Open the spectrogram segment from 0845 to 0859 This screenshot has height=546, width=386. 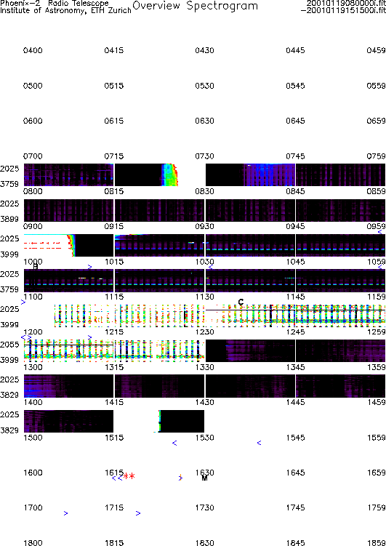tap(340, 210)
